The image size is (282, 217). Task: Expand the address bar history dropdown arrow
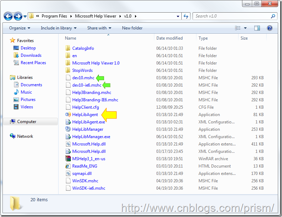[178, 16]
